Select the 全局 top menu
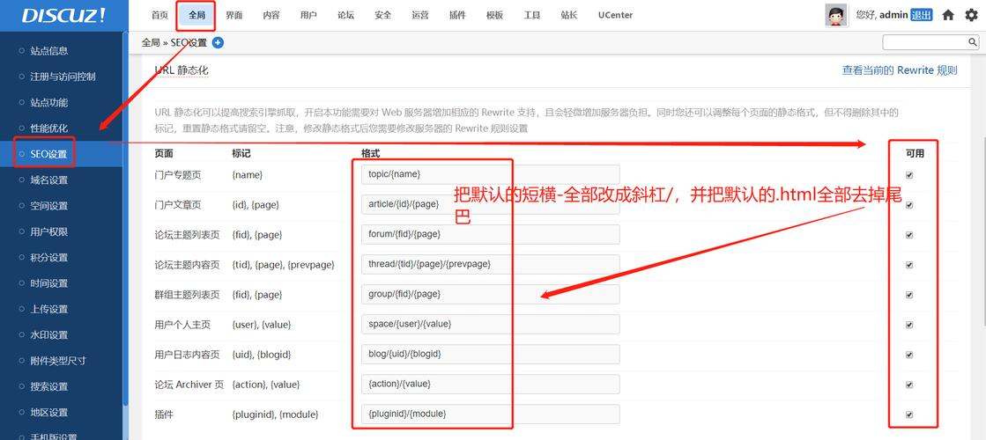Screen dimensions: 986x440 [196, 15]
